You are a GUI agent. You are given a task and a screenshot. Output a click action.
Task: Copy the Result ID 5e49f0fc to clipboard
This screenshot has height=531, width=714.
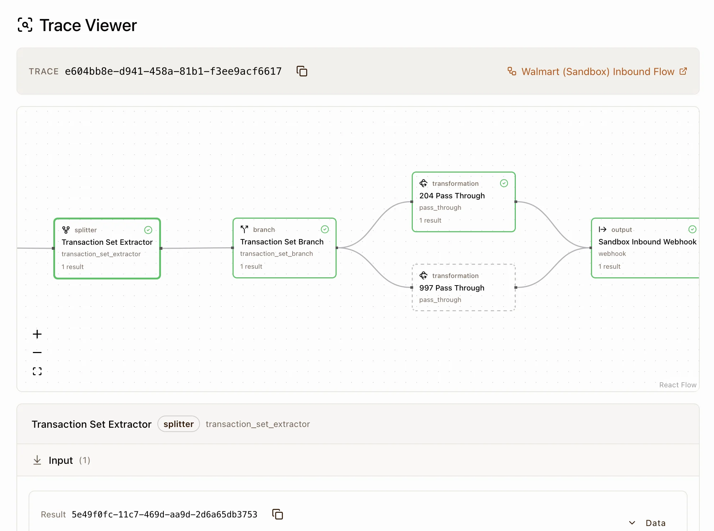click(278, 514)
